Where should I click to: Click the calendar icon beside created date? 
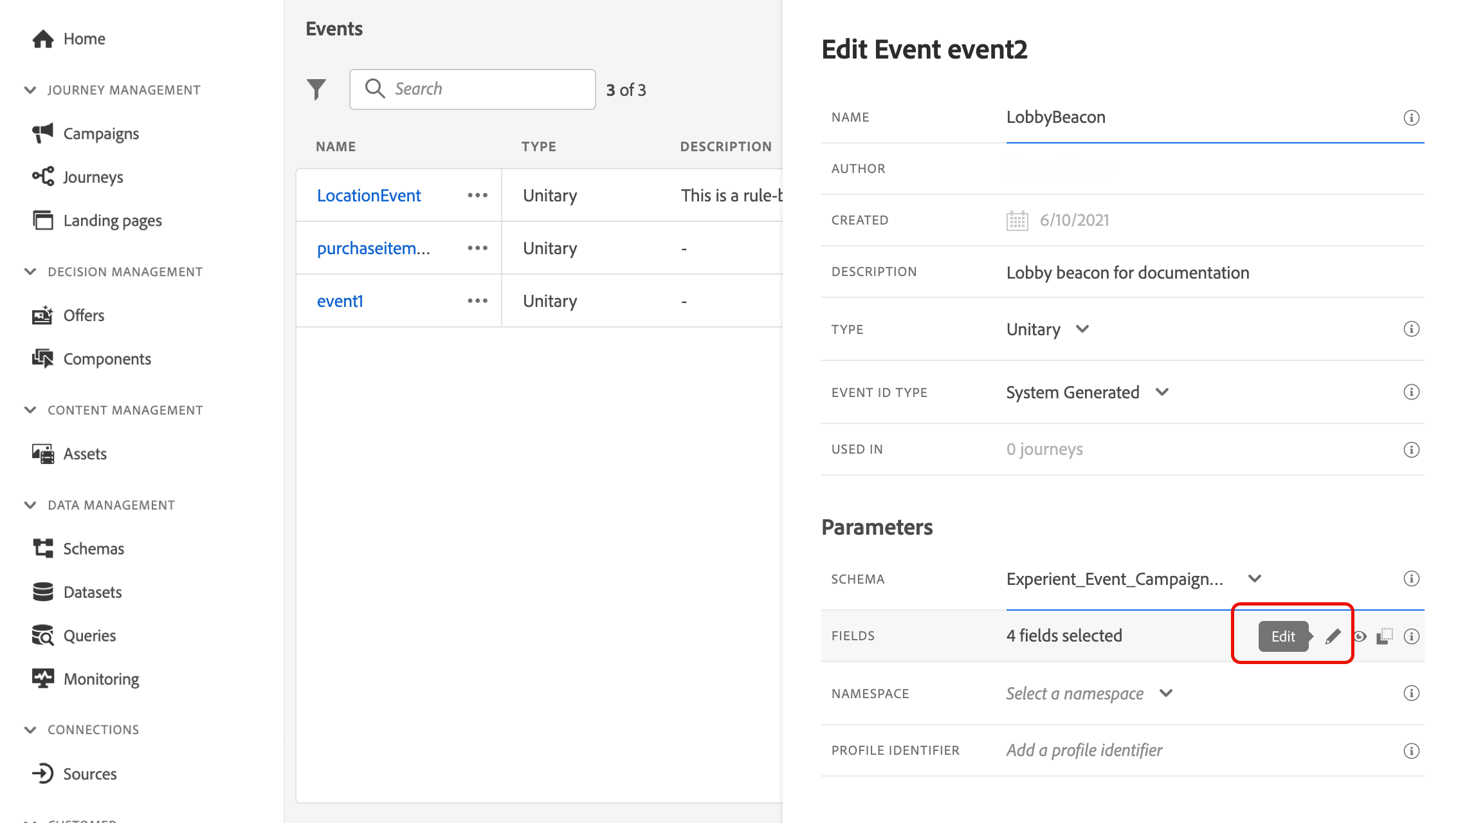1017,221
